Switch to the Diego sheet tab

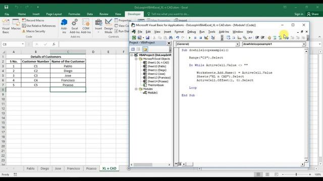(45, 168)
